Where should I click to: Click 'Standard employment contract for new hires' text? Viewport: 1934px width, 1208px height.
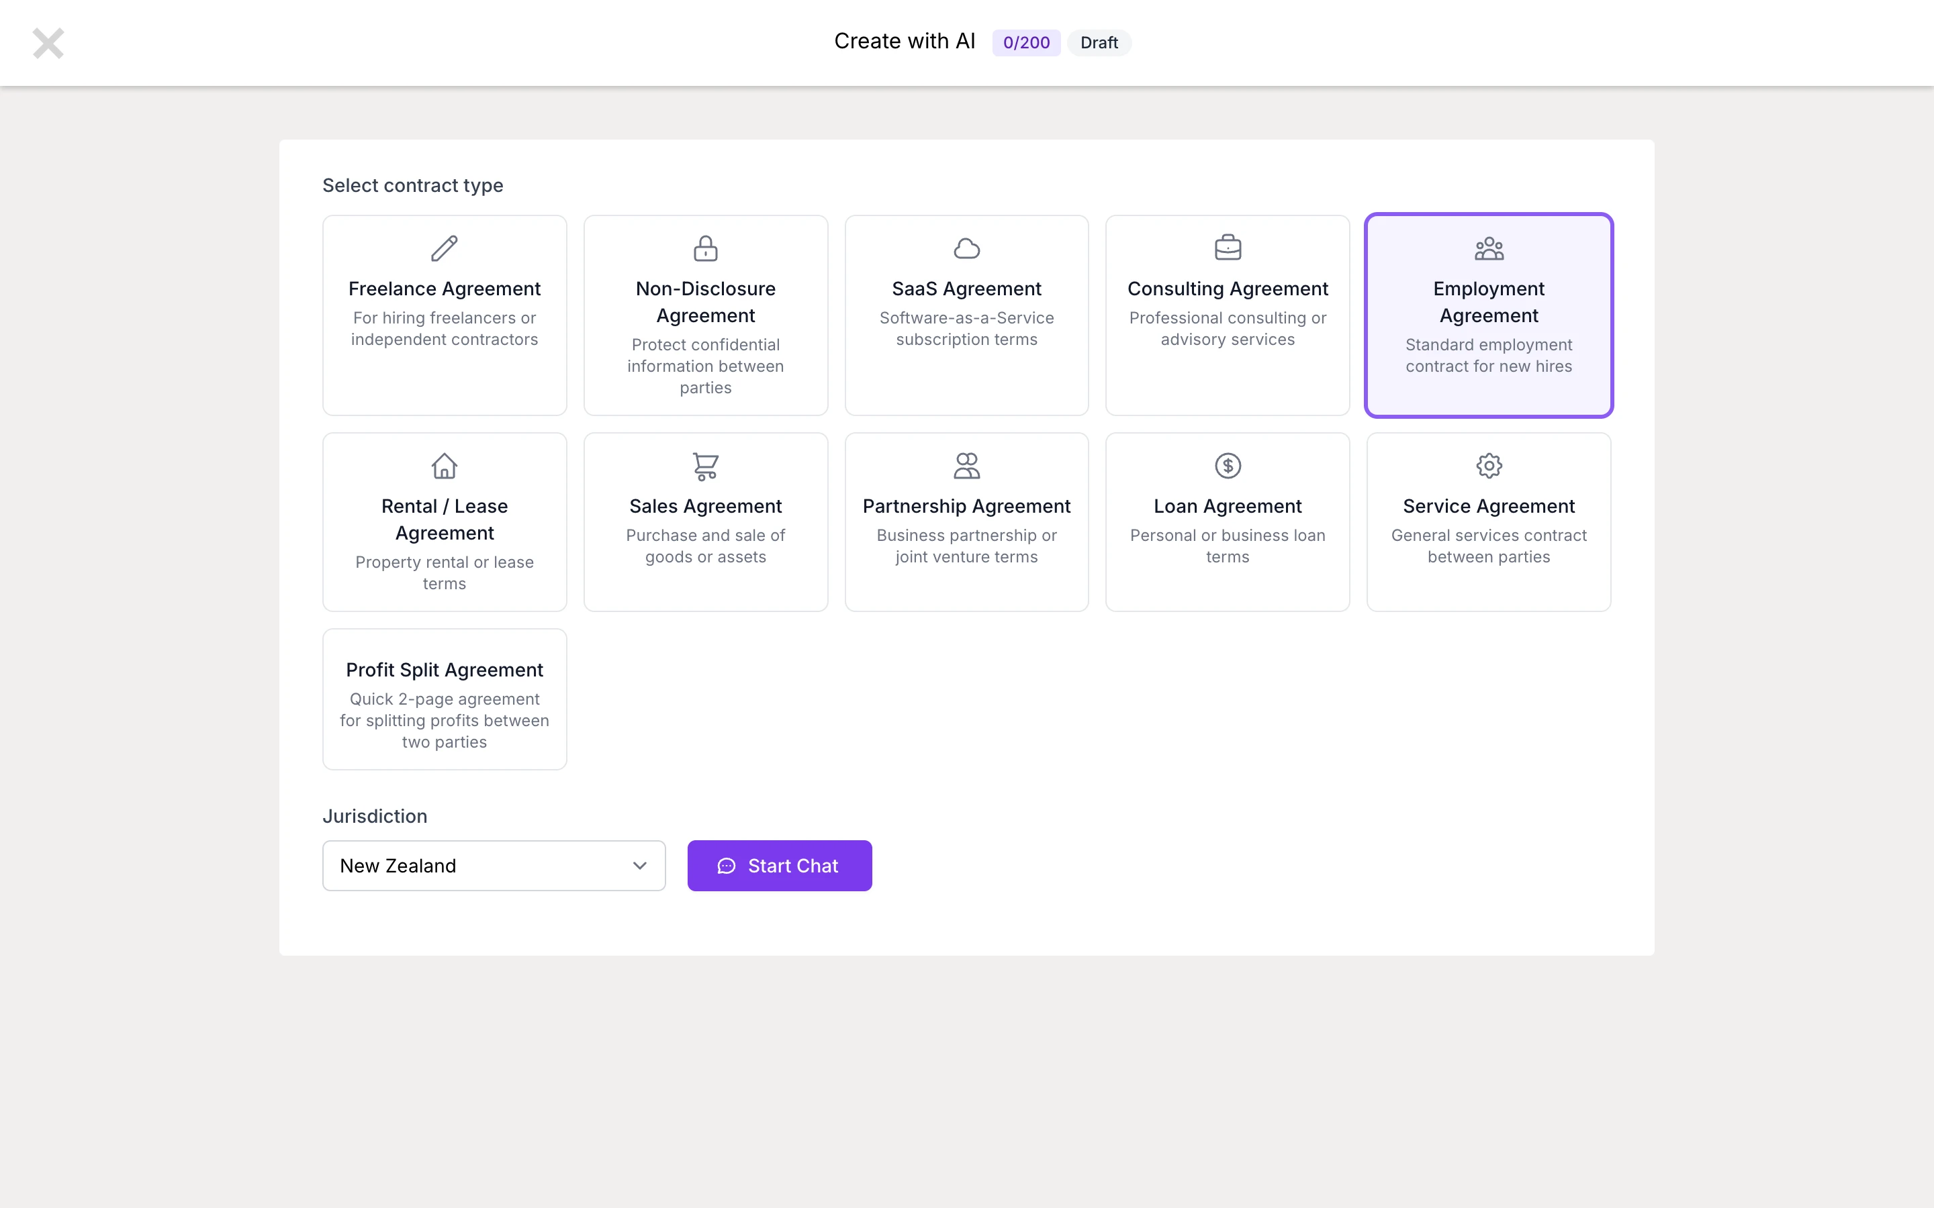pyautogui.click(x=1489, y=356)
